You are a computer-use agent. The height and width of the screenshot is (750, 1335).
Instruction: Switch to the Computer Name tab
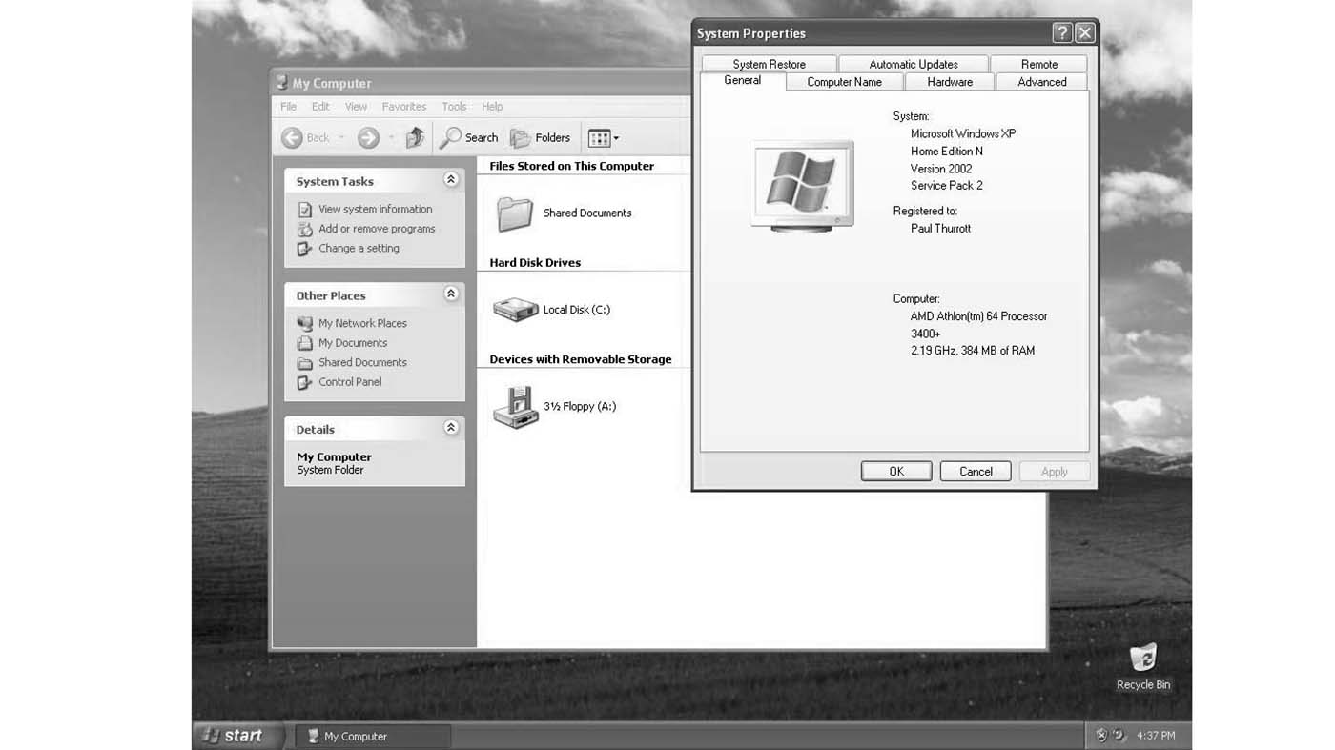tap(845, 82)
